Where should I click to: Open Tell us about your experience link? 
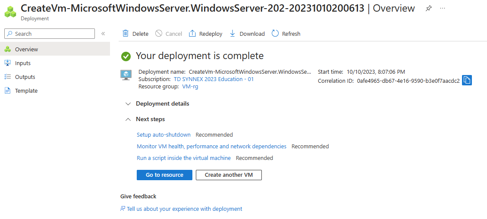point(185,209)
